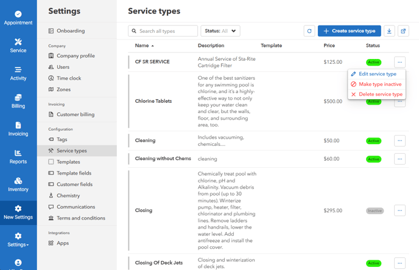
Task: Click the Search all types field
Action: [x=163, y=31]
